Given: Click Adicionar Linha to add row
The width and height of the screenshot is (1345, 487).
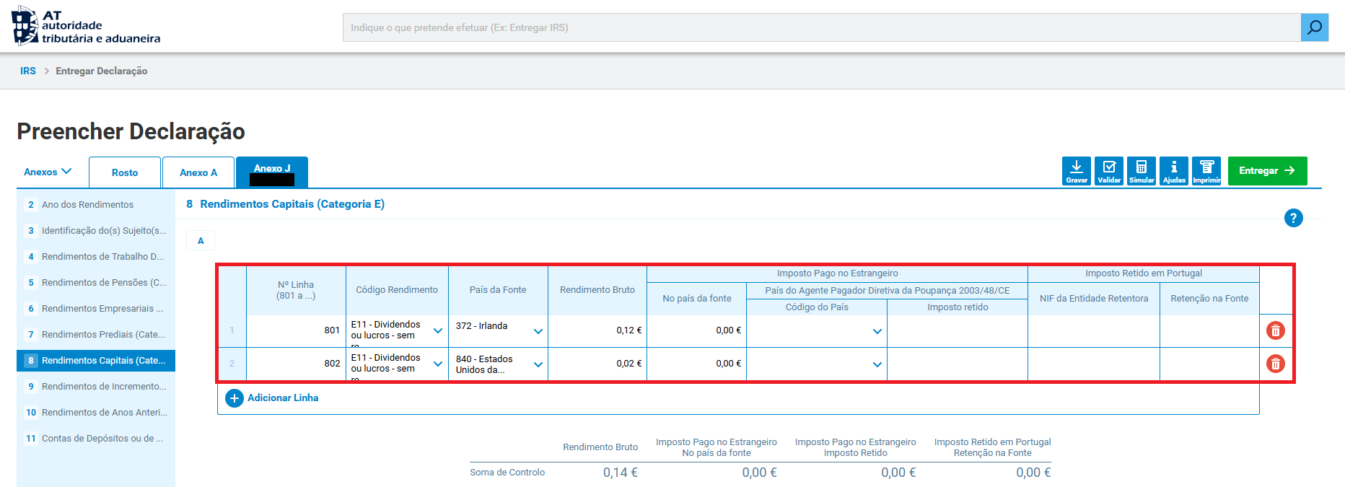Looking at the screenshot, I should [x=272, y=398].
